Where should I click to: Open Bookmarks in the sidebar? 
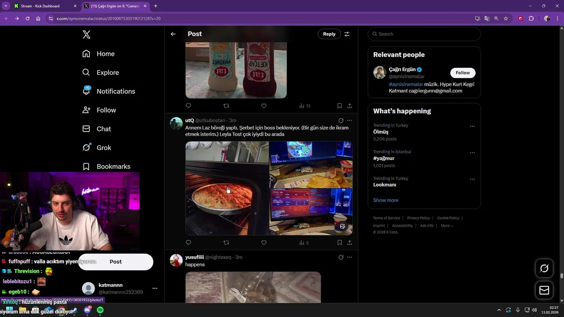point(107,166)
